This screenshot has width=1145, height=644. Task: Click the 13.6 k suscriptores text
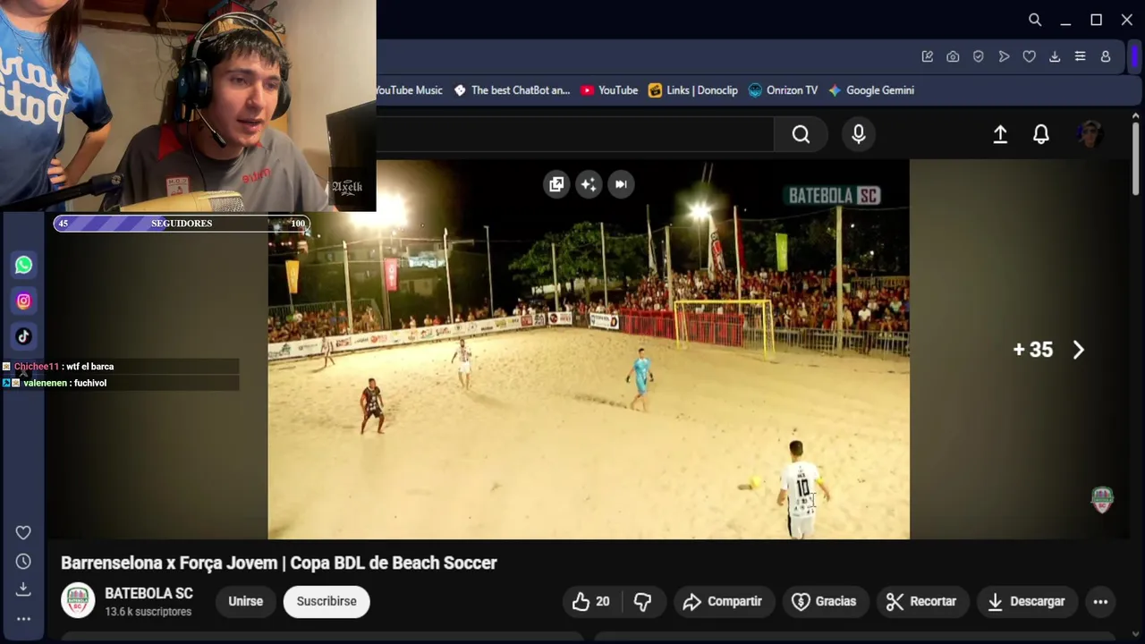148,612
